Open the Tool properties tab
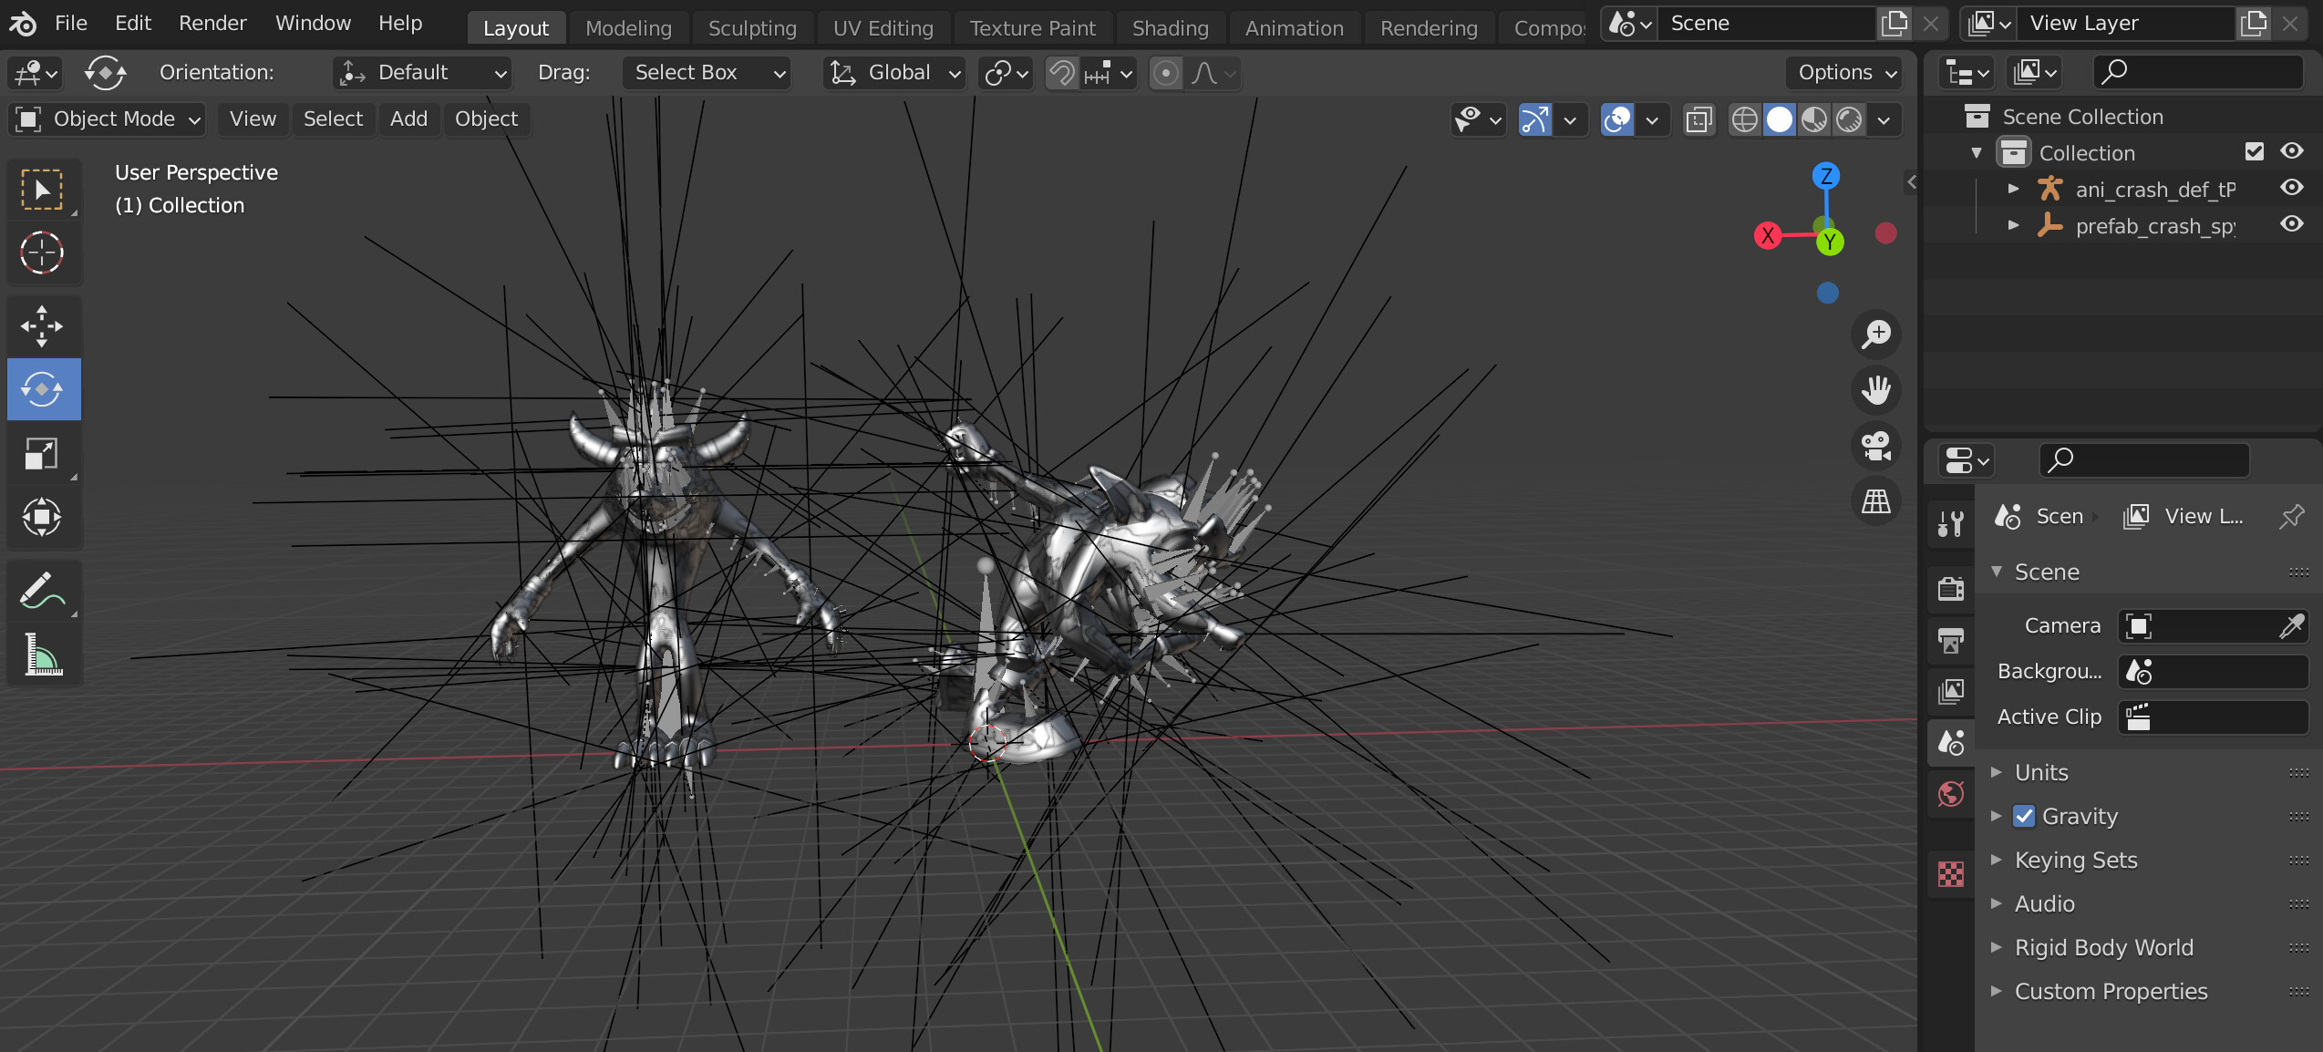Viewport: 2323px width, 1052px height. [1951, 523]
